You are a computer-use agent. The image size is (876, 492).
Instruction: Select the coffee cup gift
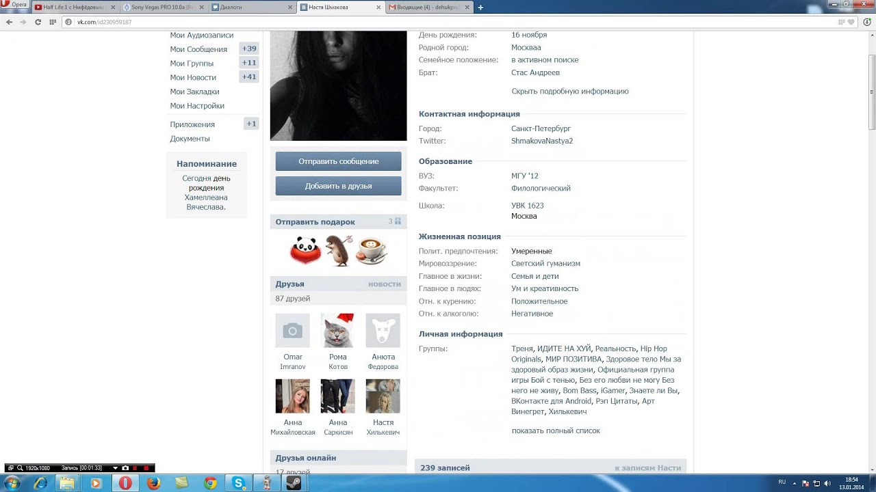[372, 251]
